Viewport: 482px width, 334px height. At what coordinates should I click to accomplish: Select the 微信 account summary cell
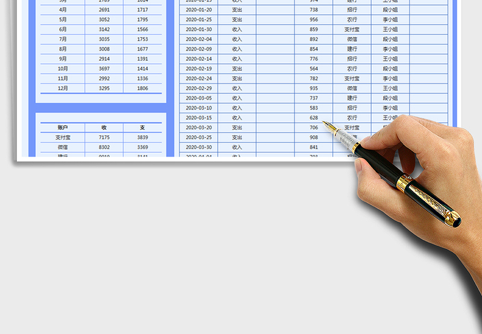63,147
